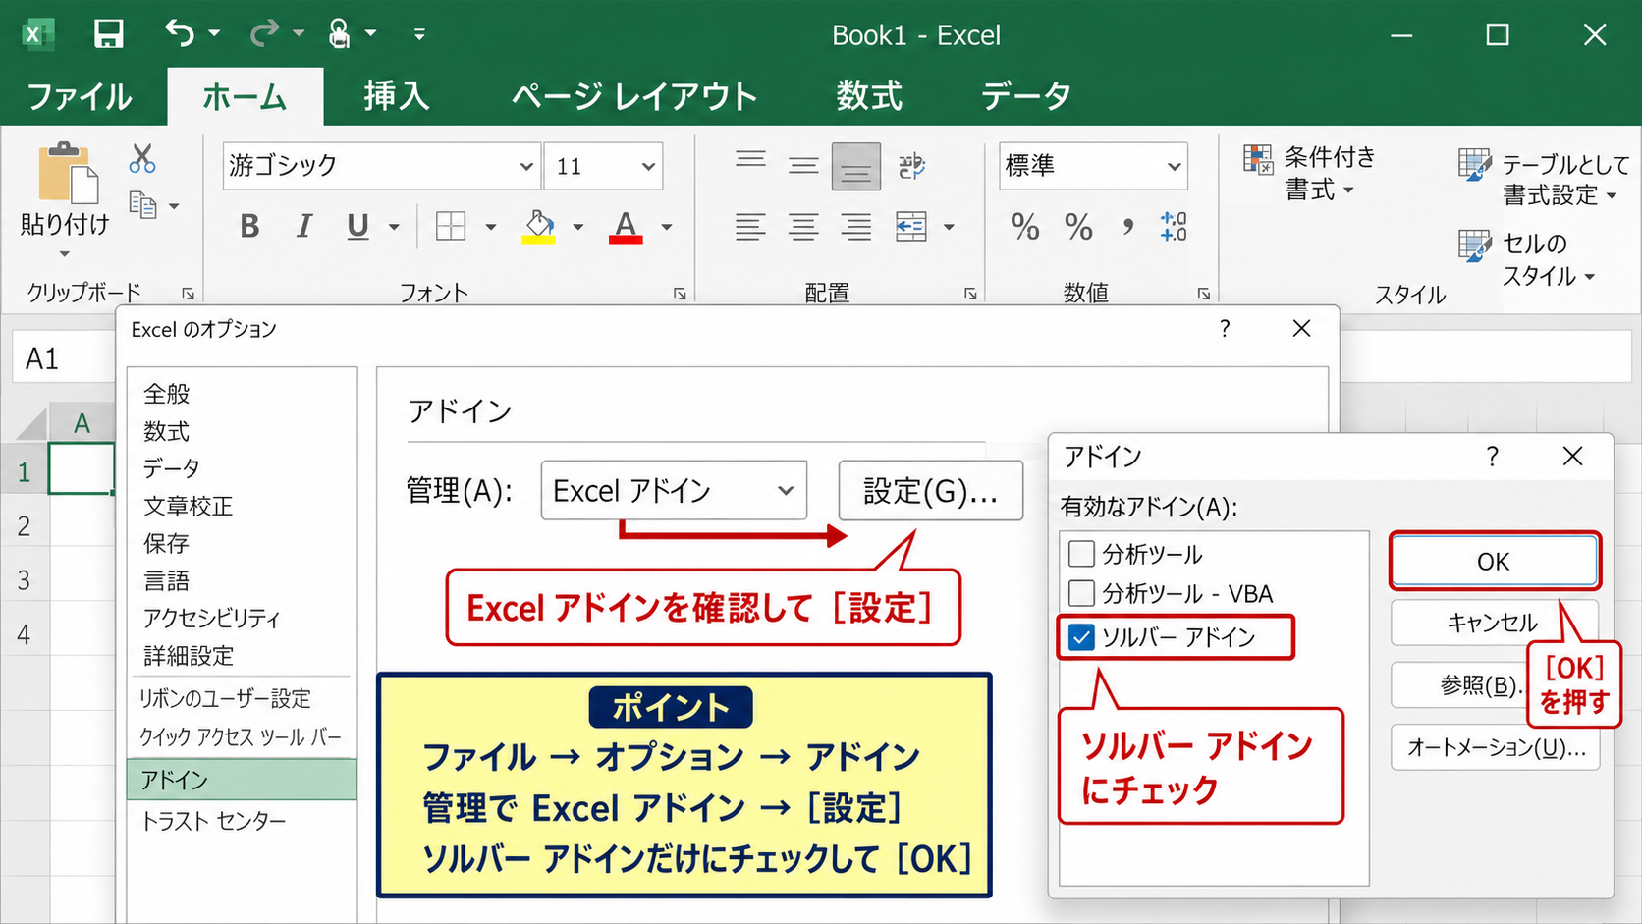Image resolution: width=1642 pixels, height=924 pixels.
Task: Open the ファイル tab
Action: click(80, 96)
